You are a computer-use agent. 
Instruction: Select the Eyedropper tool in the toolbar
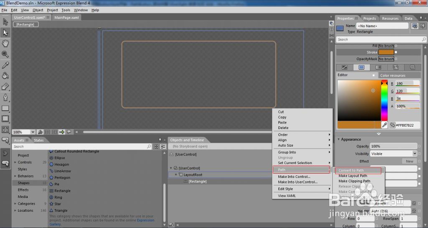5,65
